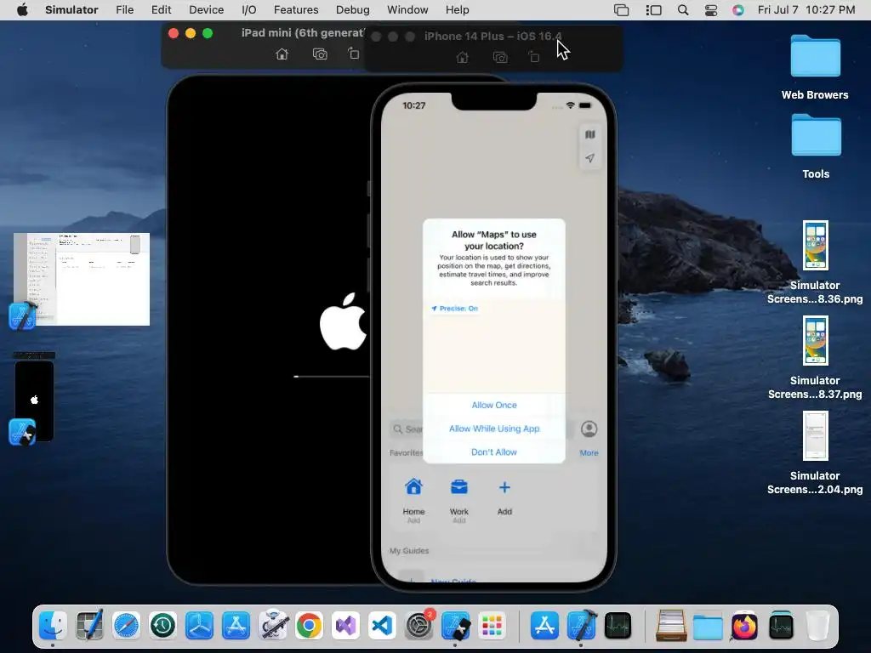Screen dimensions: 871x653
Task: Tap the Home button on iPhone 14 Plus toolbar
Action: (x=462, y=57)
